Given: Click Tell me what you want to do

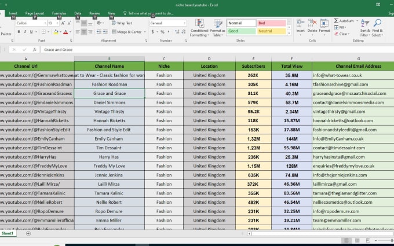Looking at the screenshot, I should click(148, 13).
